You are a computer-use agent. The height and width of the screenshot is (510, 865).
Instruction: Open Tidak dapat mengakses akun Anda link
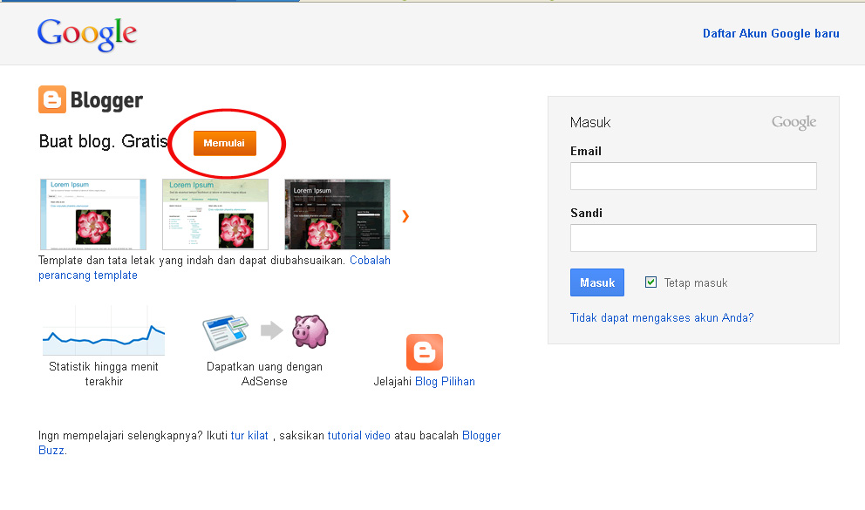tap(662, 318)
